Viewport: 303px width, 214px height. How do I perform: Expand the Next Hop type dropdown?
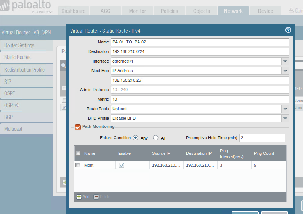285,71
